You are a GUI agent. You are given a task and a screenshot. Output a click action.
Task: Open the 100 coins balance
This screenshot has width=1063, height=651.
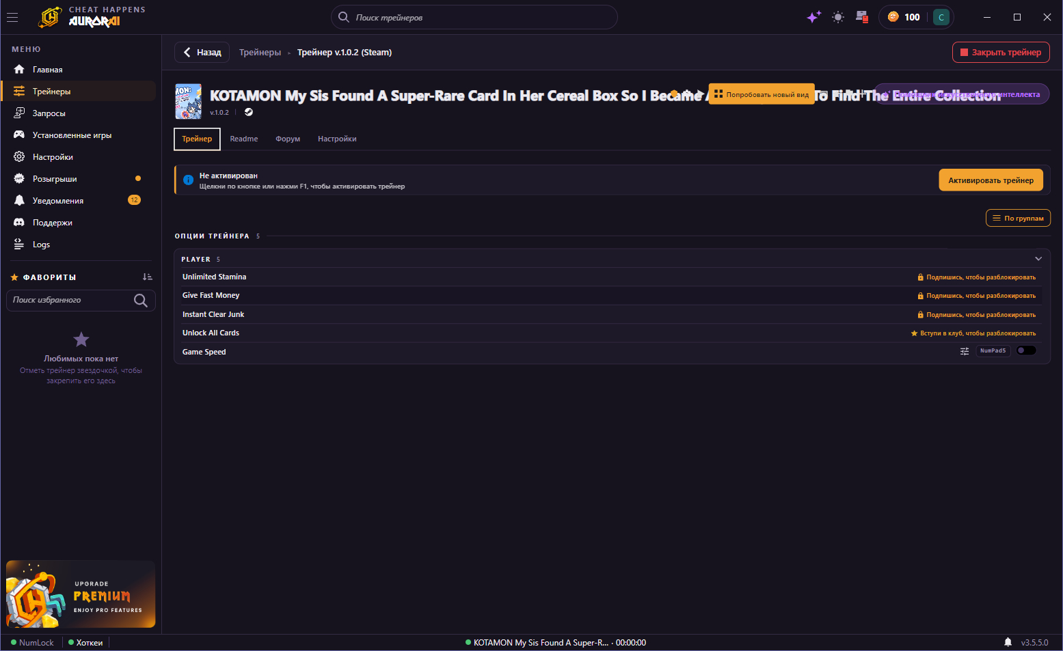(904, 17)
